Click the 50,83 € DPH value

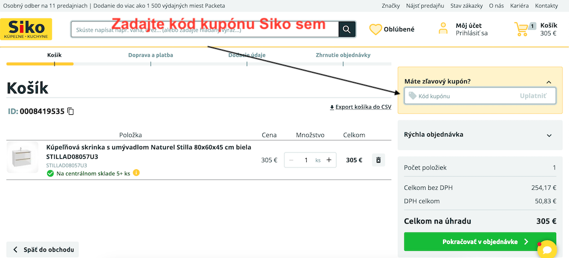545,201
